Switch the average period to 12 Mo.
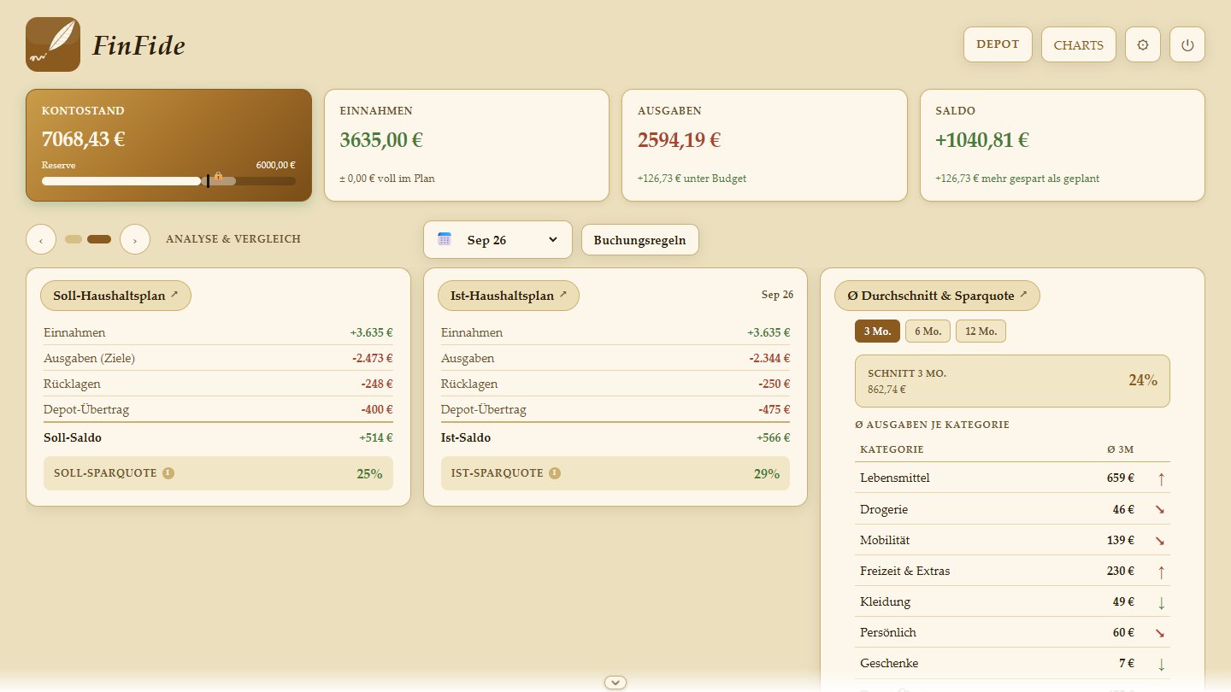This screenshot has height=692, width=1231. tap(981, 331)
